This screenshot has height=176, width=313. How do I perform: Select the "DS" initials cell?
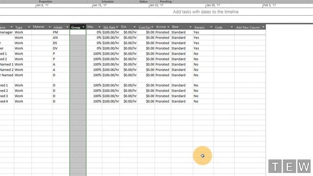pyautogui.click(x=61, y=43)
